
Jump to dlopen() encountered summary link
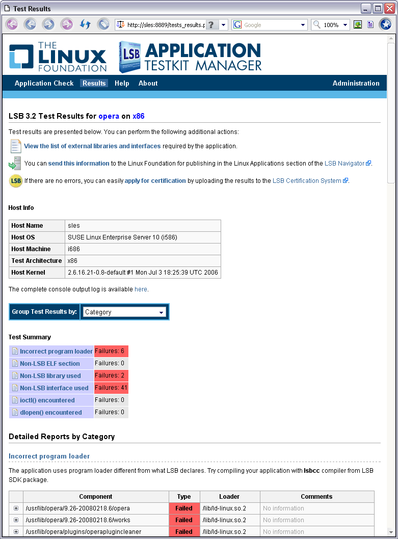click(x=51, y=413)
